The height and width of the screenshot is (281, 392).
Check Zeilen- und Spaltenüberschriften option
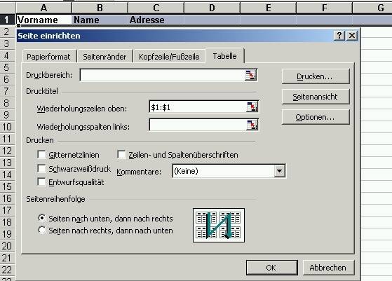click(x=121, y=155)
